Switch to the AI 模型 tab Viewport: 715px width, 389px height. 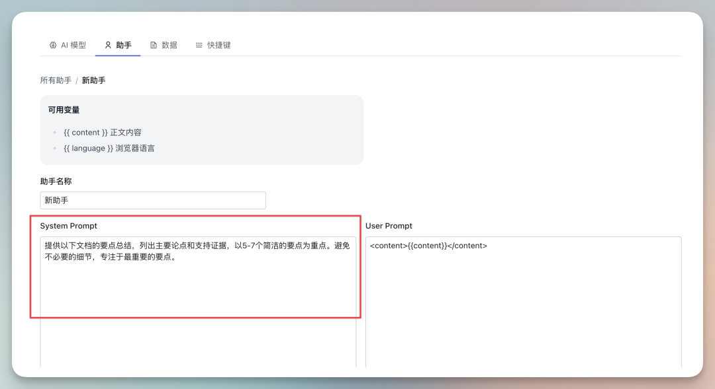pos(68,45)
